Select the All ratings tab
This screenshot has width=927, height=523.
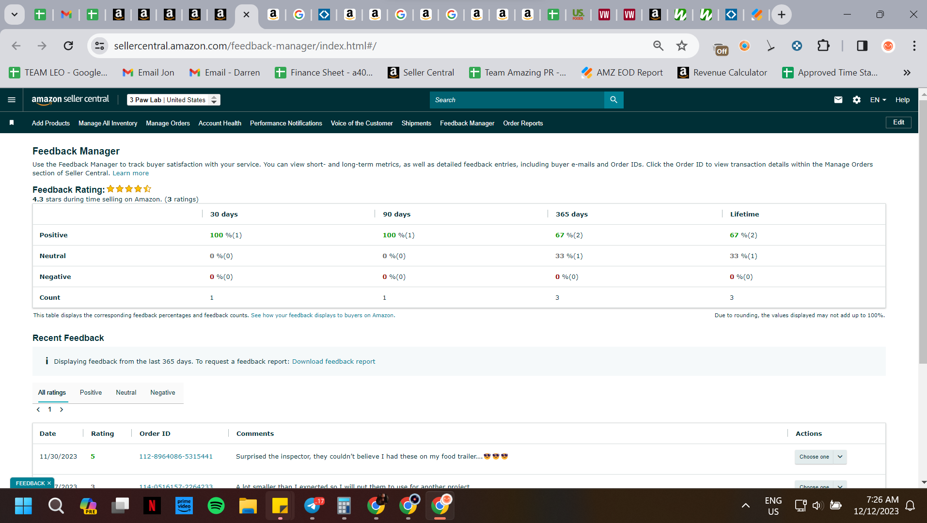click(x=52, y=393)
